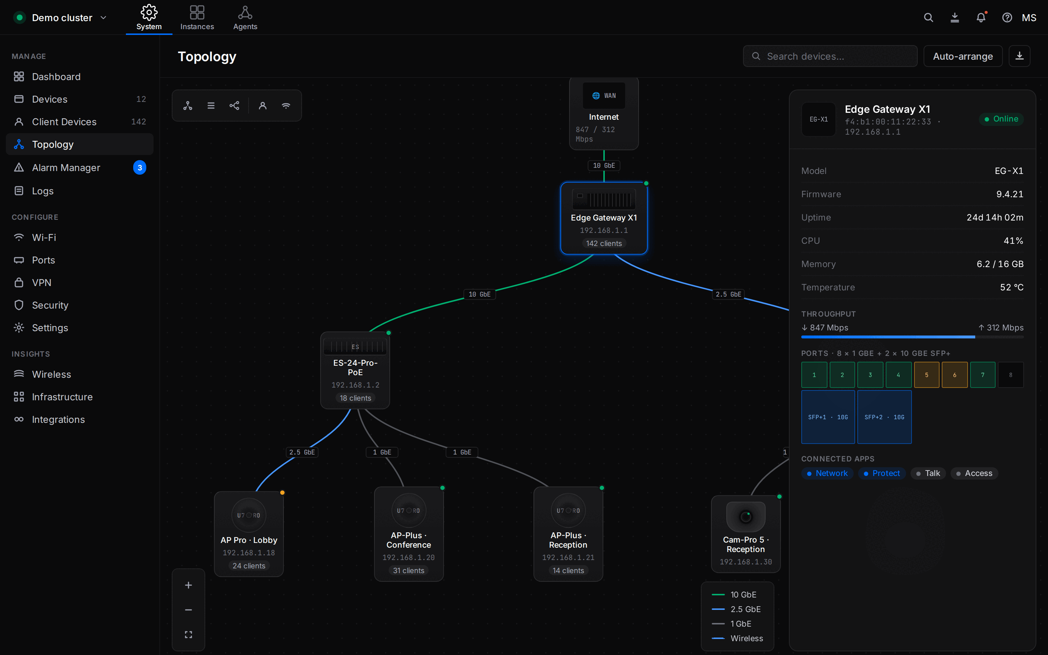Click port 5 in the ports grid
1048x655 pixels.
click(x=927, y=375)
